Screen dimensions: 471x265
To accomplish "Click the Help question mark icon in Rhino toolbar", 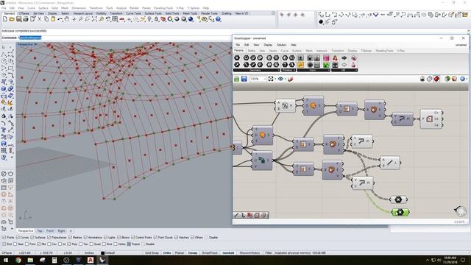I will tap(219, 19).
